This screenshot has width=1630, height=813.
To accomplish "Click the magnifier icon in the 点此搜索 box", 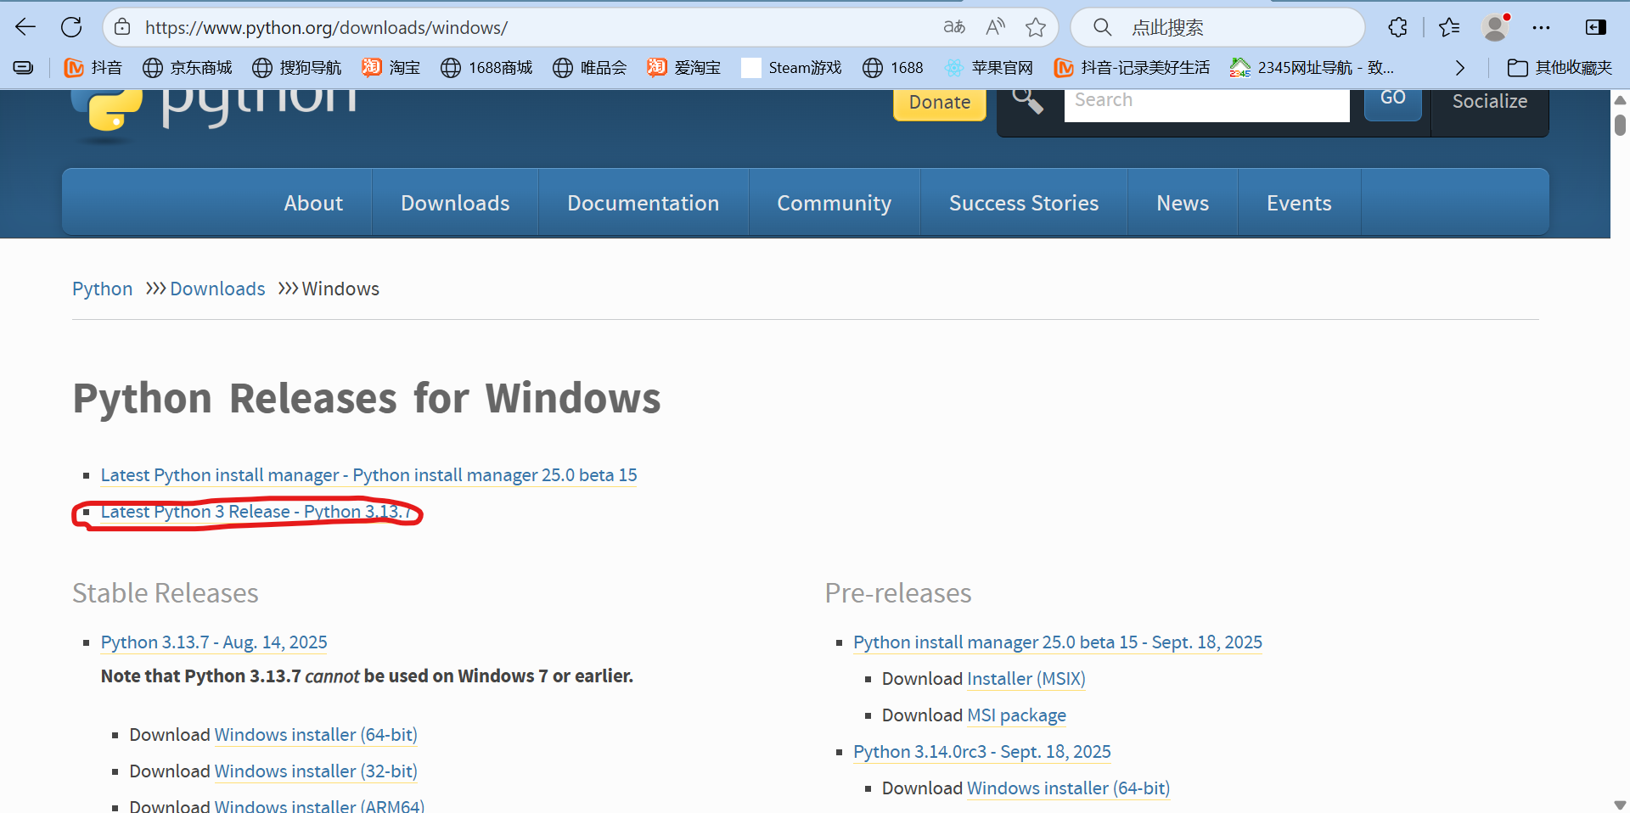I will click(x=1102, y=27).
